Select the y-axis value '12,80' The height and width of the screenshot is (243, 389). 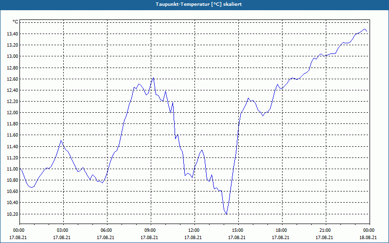(12, 68)
